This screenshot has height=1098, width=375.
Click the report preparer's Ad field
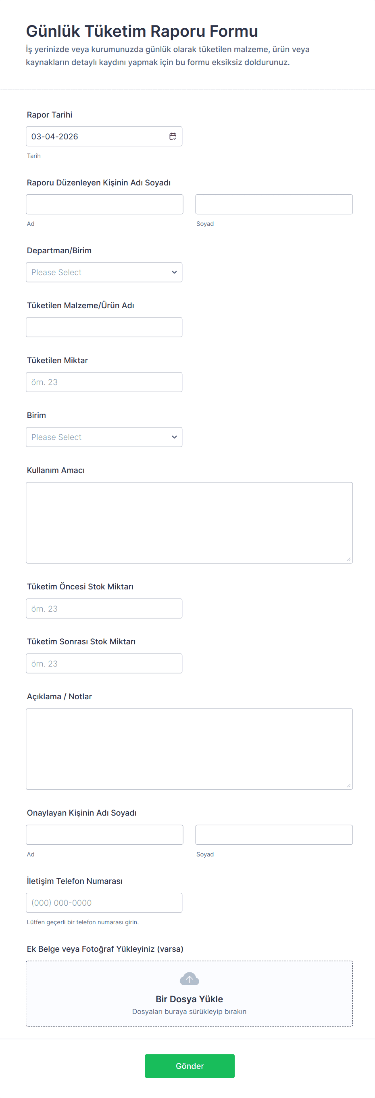pyautogui.click(x=104, y=204)
